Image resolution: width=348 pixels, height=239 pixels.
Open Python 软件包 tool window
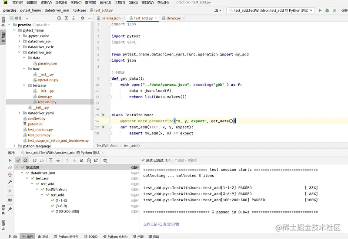pos(66,236)
